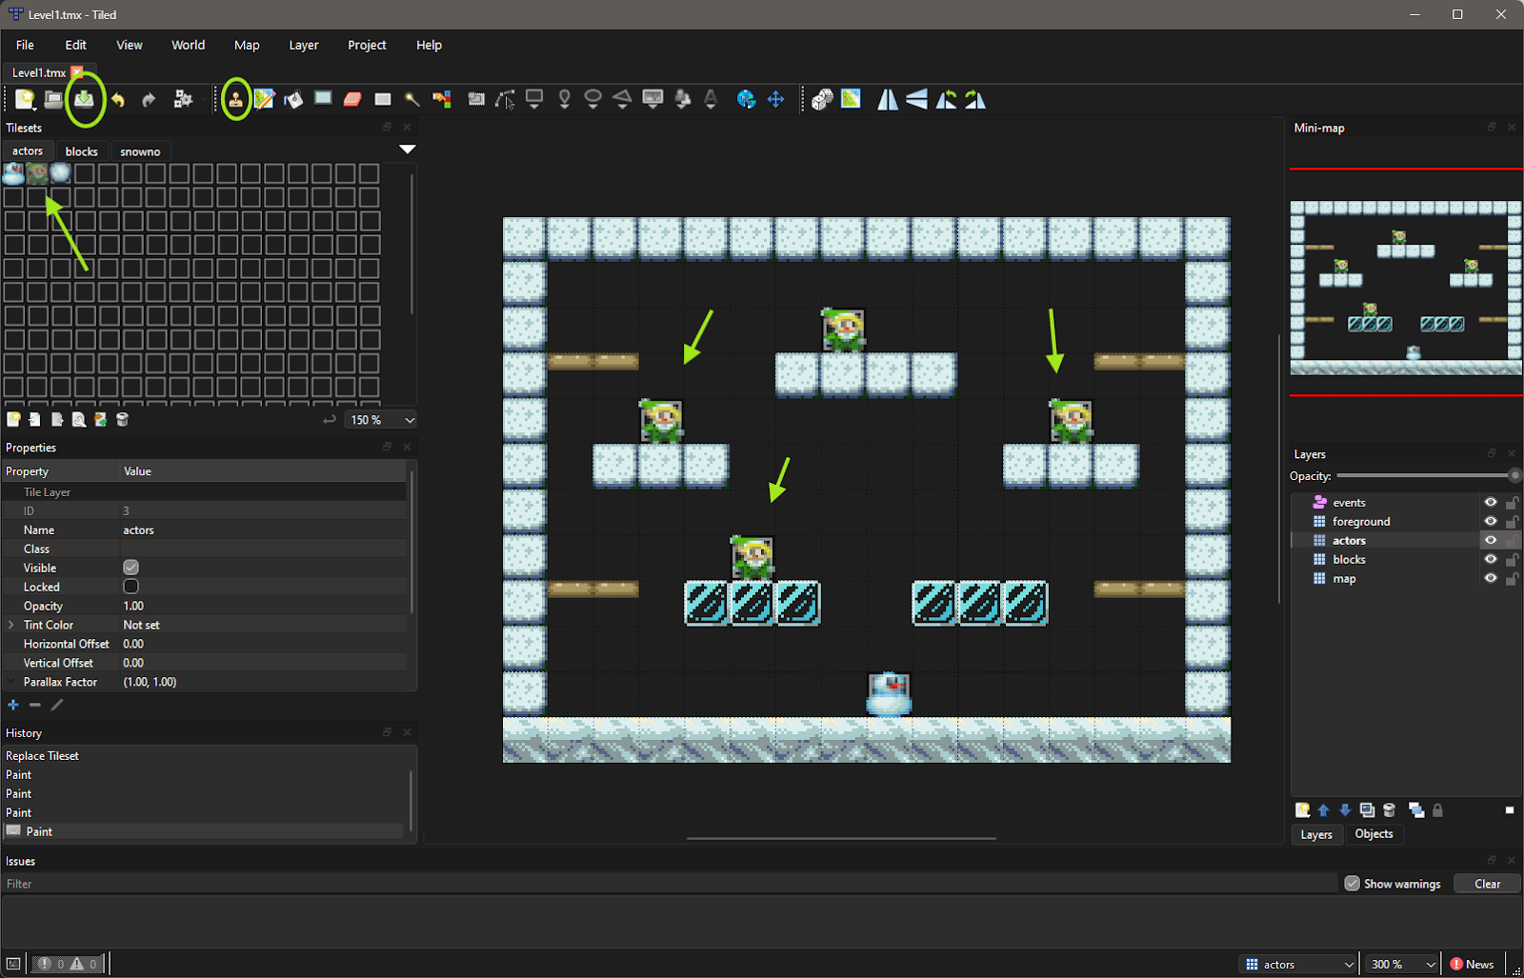Open the File menu
This screenshot has width=1524, height=978.
(25, 45)
